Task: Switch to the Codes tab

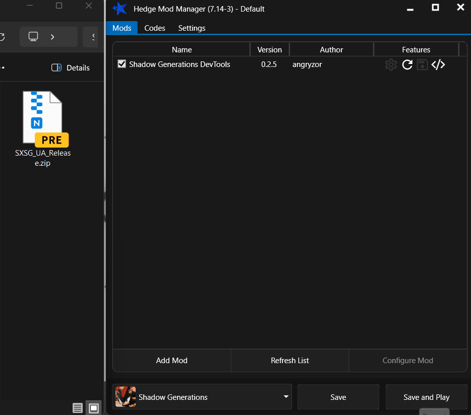Action: click(x=154, y=28)
